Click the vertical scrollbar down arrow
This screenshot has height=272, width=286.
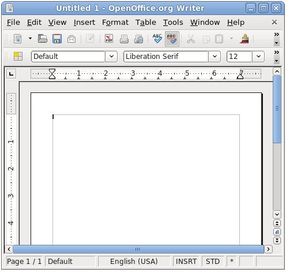[x=277, y=214]
